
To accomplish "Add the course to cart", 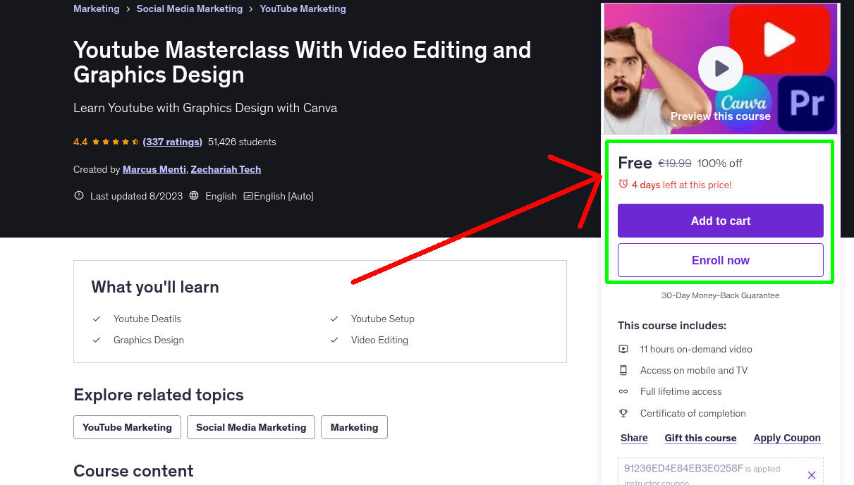I will [x=721, y=221].
